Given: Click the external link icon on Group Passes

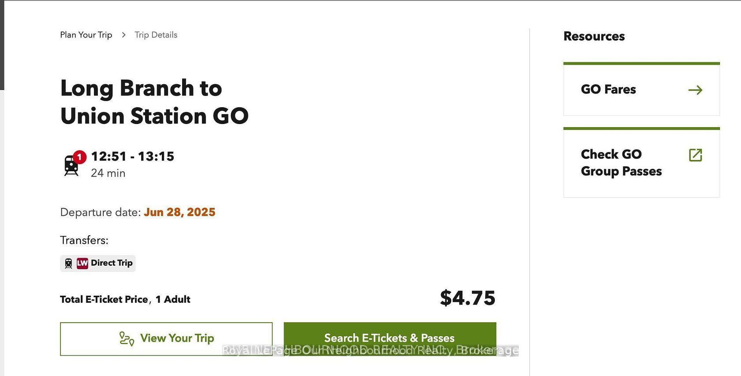Looking at the screenshot, I should click(x=695, y=155).
